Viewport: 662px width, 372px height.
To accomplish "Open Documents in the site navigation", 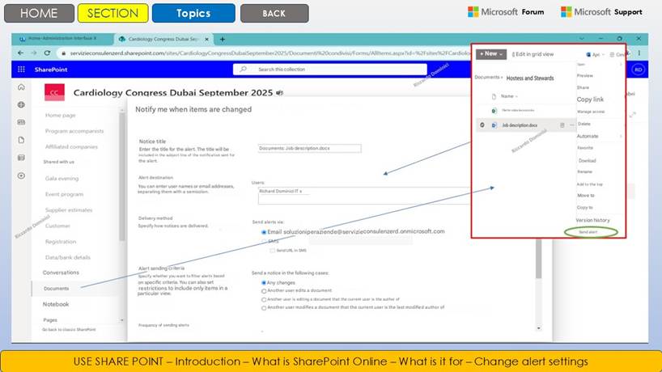I will [57, 288].
